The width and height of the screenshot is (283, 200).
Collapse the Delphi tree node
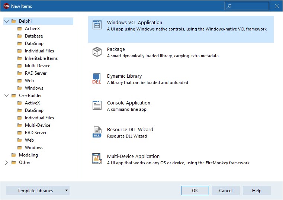[6, 21]
